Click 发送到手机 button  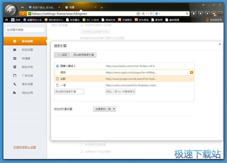click(214, 20)
